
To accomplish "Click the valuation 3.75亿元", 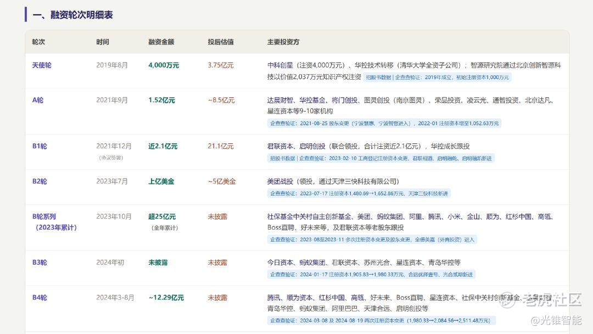I will tap(221, 65).
